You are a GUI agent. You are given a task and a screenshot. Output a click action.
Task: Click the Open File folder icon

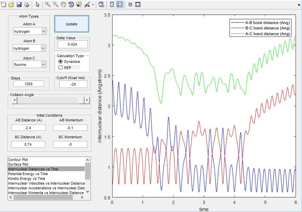(x=11, y=5)
